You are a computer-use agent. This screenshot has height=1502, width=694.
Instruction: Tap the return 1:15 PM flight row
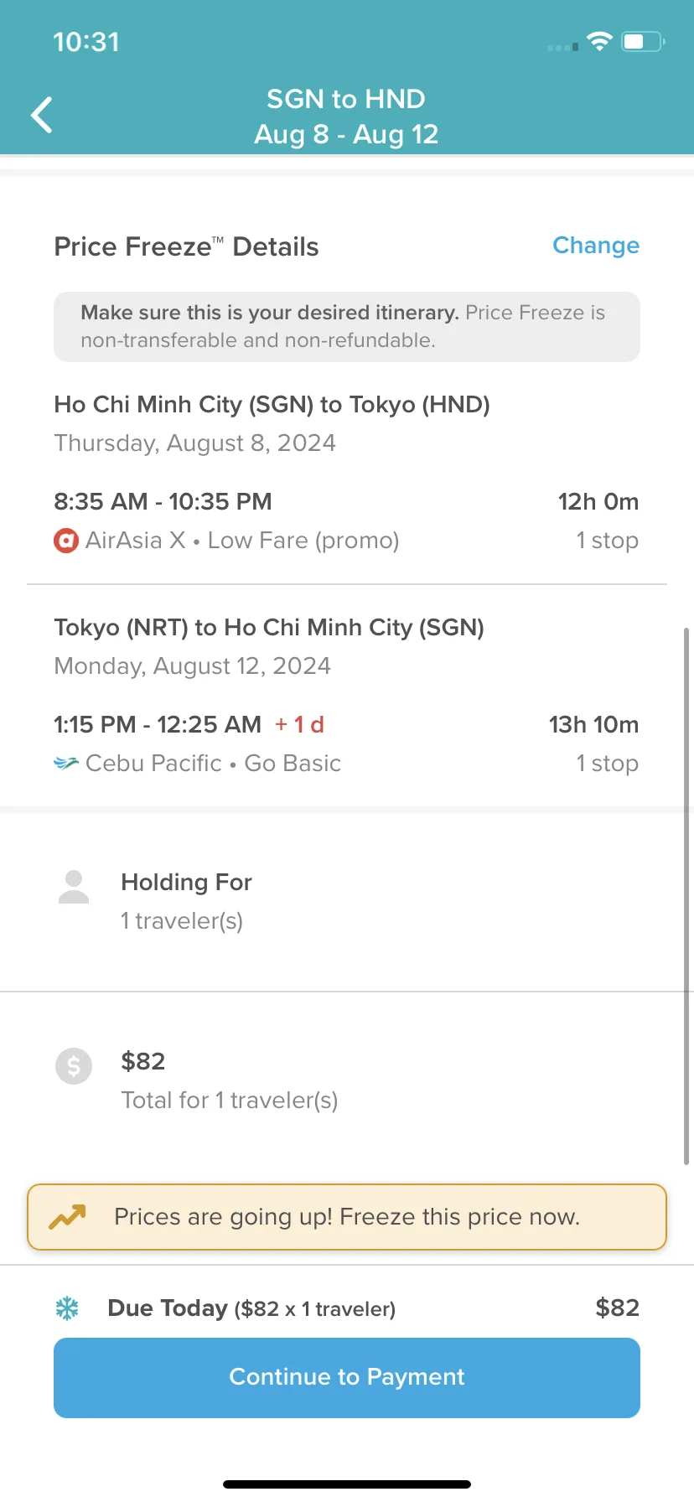(347, 744)
